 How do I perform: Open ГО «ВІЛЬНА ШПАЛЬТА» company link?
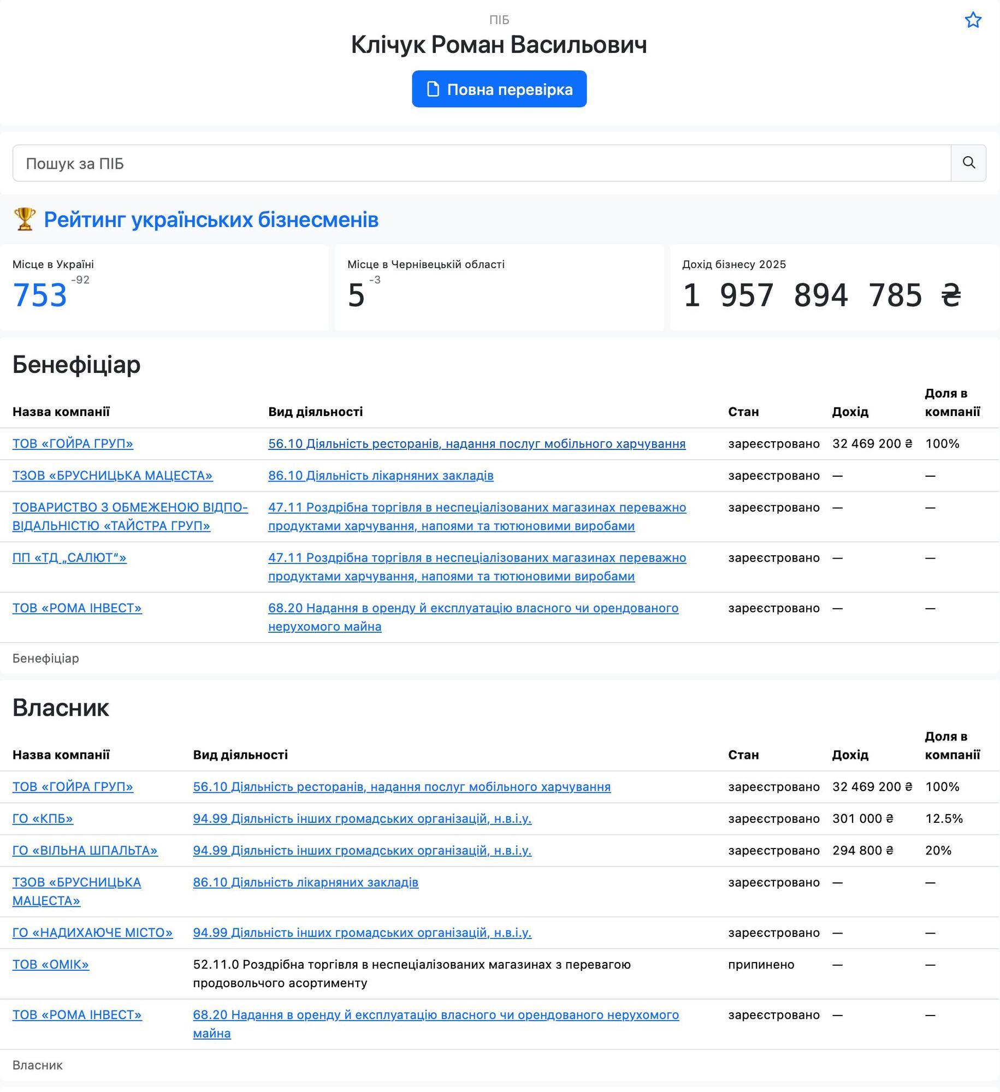(85, 850)
